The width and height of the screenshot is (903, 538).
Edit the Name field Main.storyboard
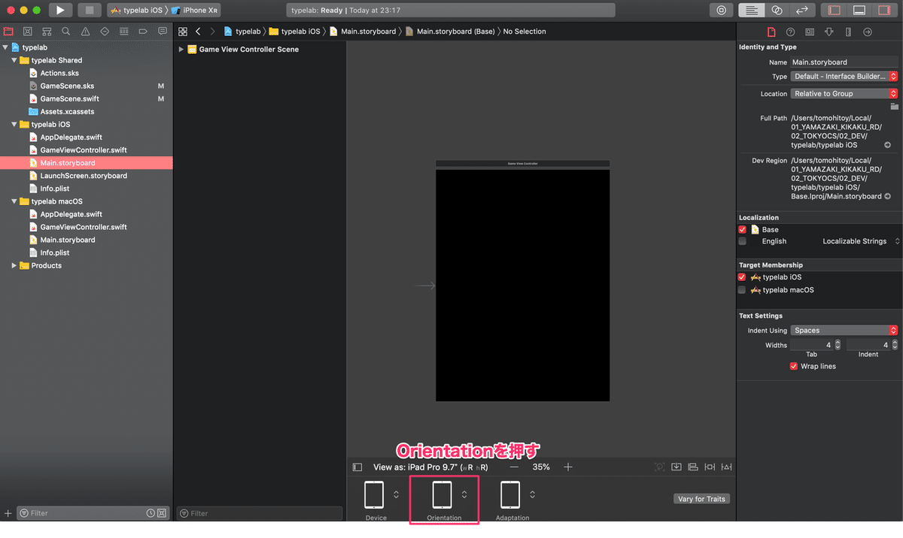pyautogui.click(x=844, y=62)
